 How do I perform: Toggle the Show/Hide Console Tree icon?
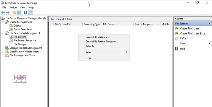pos(19,13)
